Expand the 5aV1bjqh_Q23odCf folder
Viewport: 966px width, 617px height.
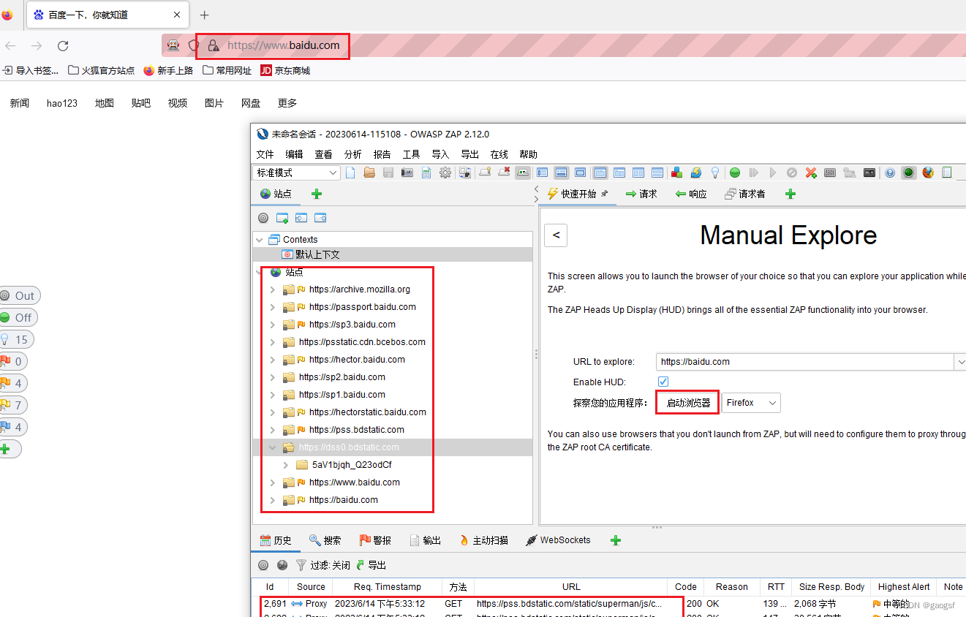click(286, 465)
